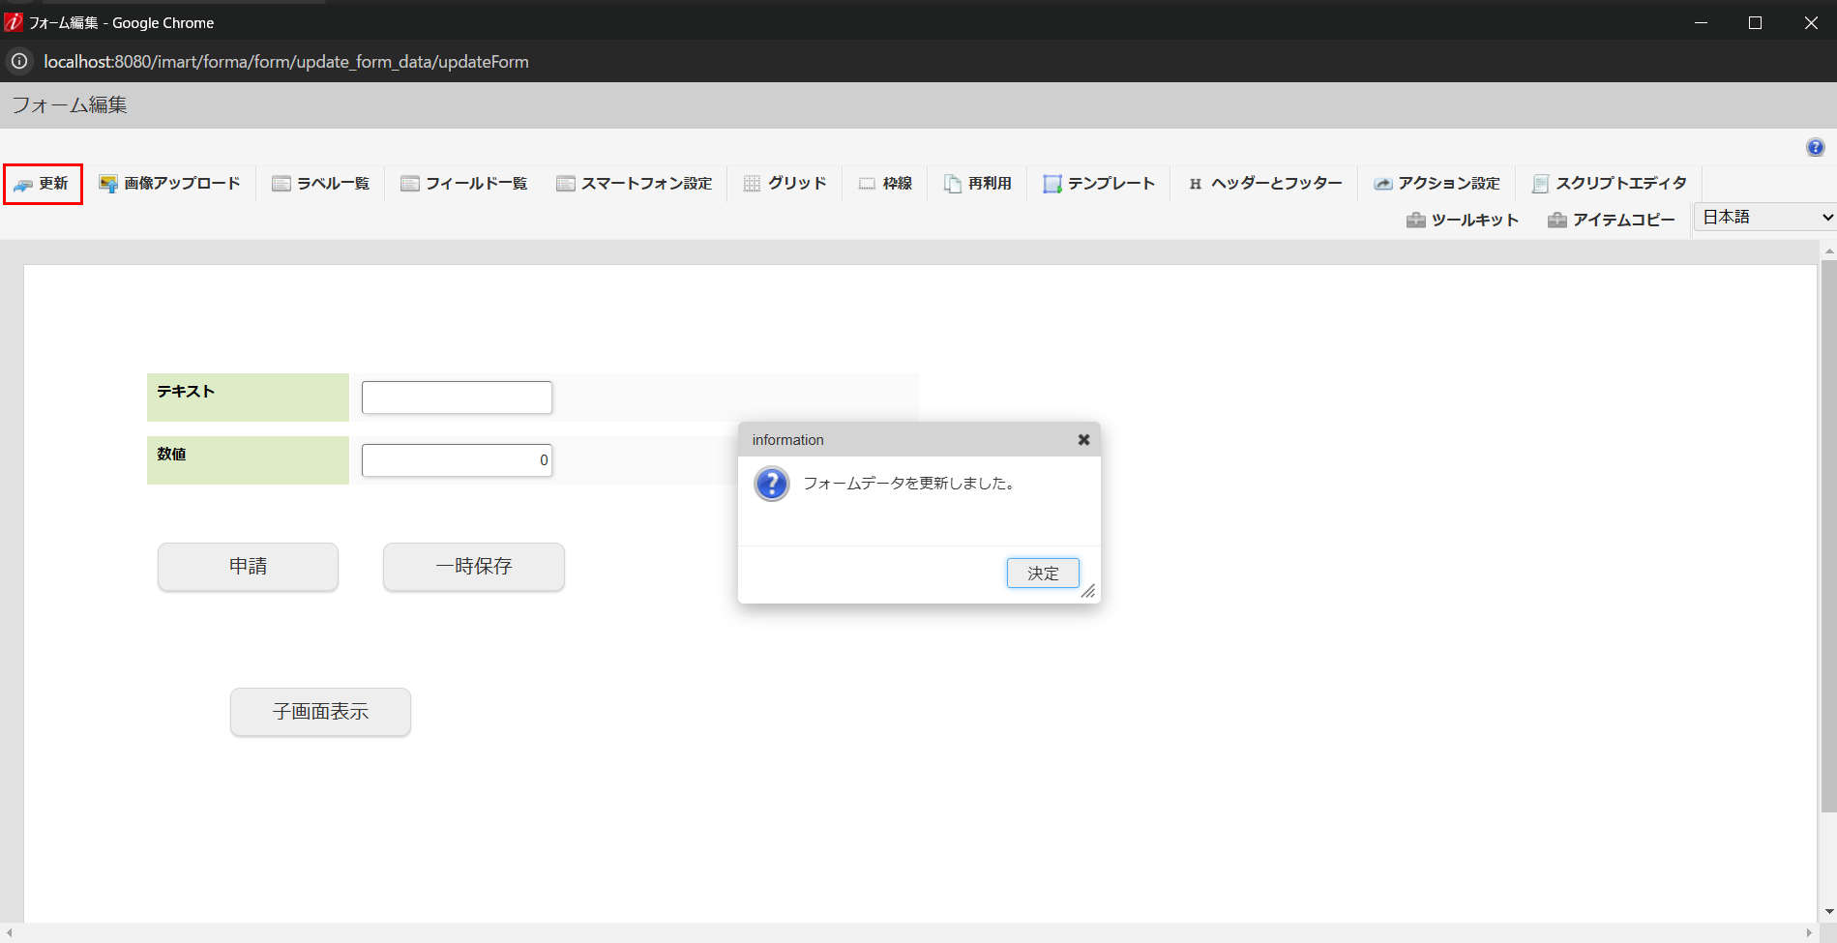Select the 更新 (Update) toolbar icon
Viewport: 1837px width, 943px height.
(x=43, y=184)
